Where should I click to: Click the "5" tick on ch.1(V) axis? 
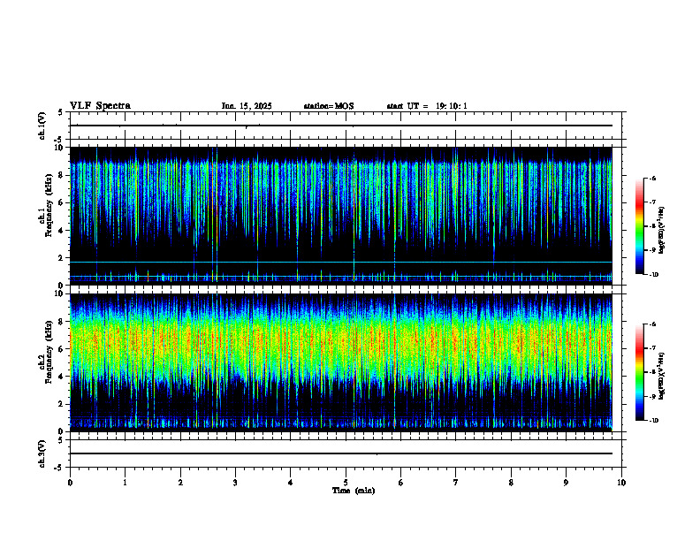click(x=61, y=113)
